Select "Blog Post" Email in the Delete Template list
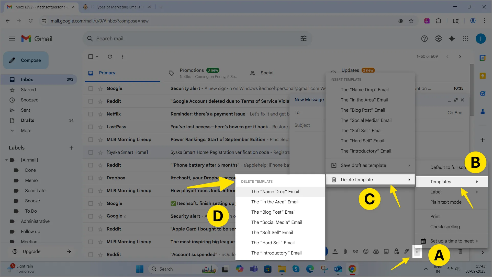This screenshot has height=277, width=492. (273, 212)
